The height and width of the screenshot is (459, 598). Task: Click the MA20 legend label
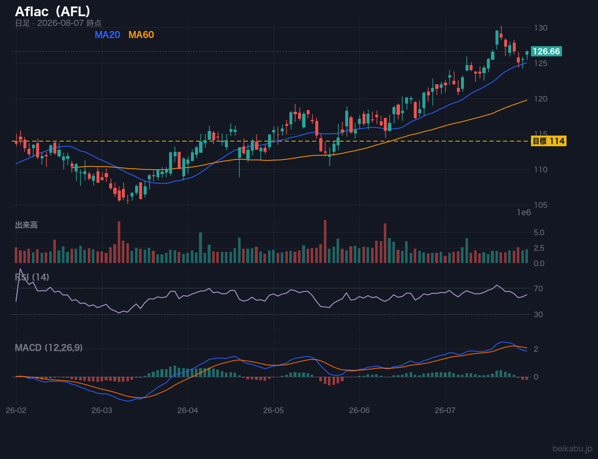coord(107,35)
